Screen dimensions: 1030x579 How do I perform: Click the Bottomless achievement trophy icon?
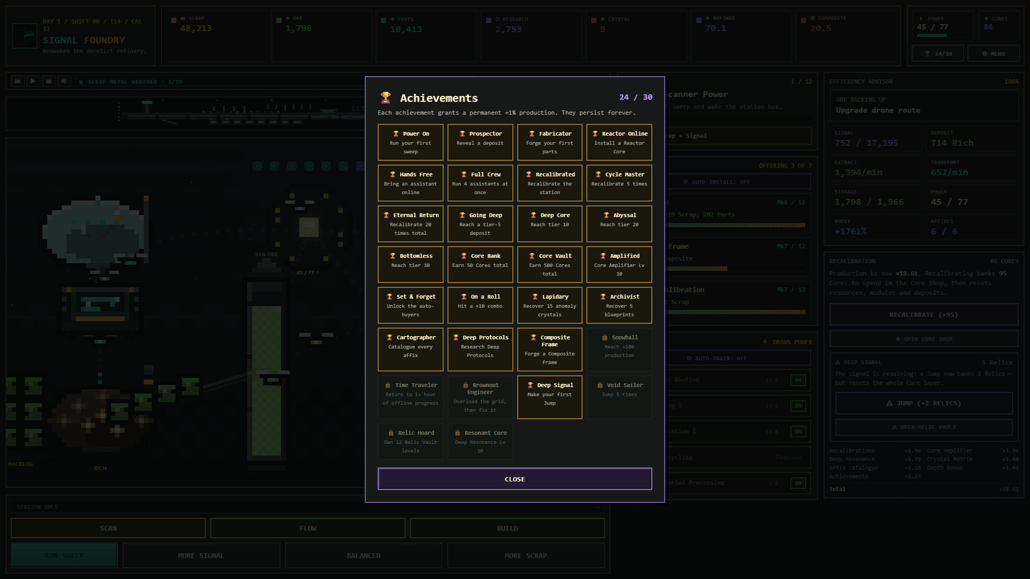tap(393, 256)
